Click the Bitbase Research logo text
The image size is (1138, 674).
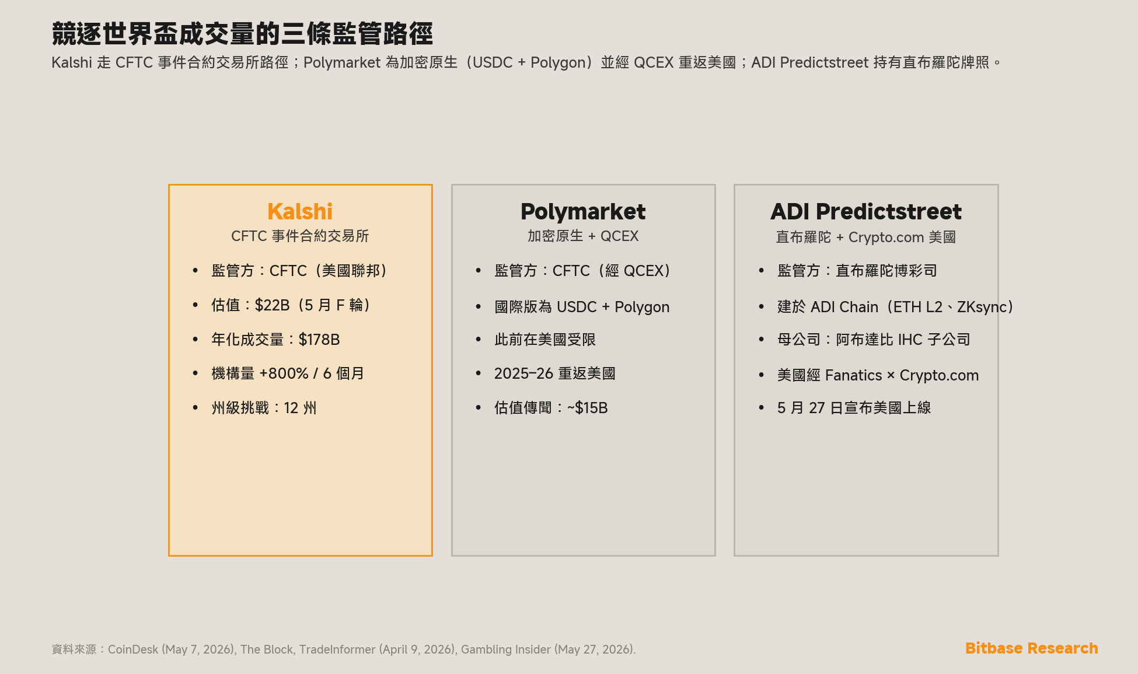click(x=1031, y=648)
